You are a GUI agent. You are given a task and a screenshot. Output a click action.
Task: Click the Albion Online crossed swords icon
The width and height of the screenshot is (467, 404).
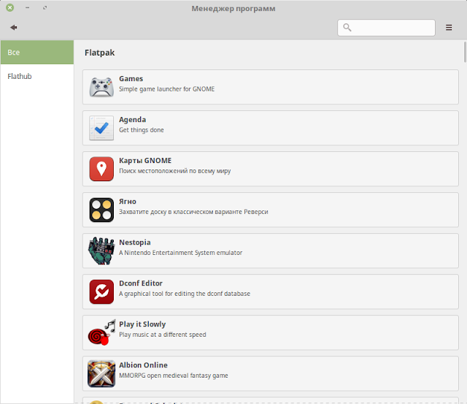pyautogui.click(x=101, y=373)
